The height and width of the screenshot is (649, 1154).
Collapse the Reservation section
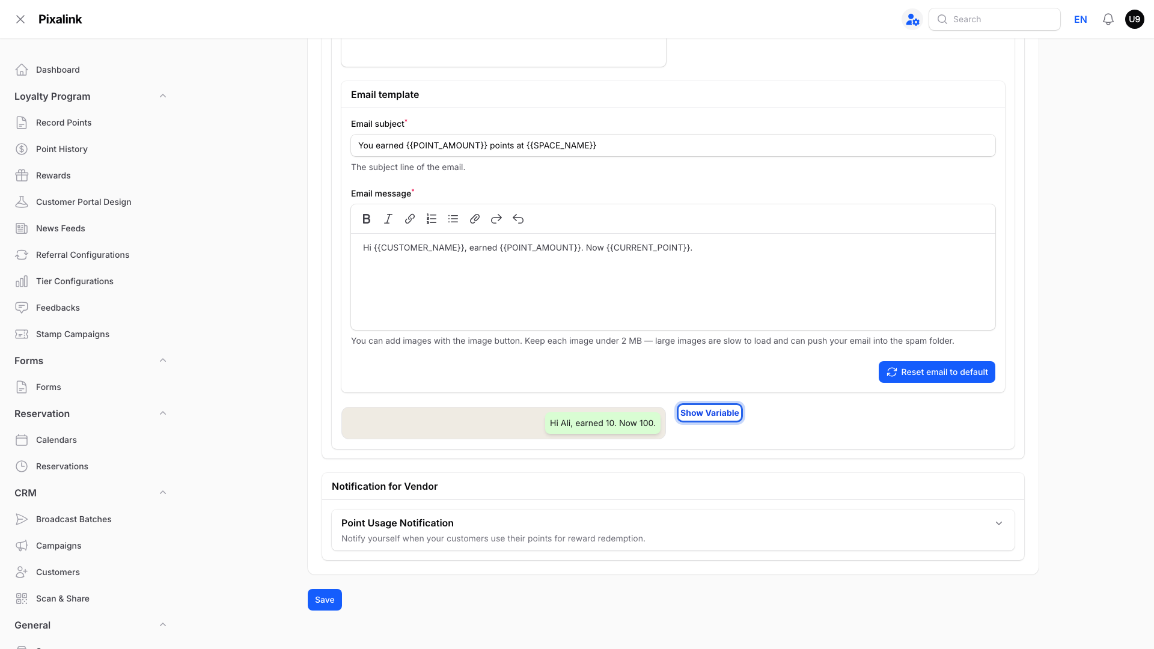pos(163,413)
